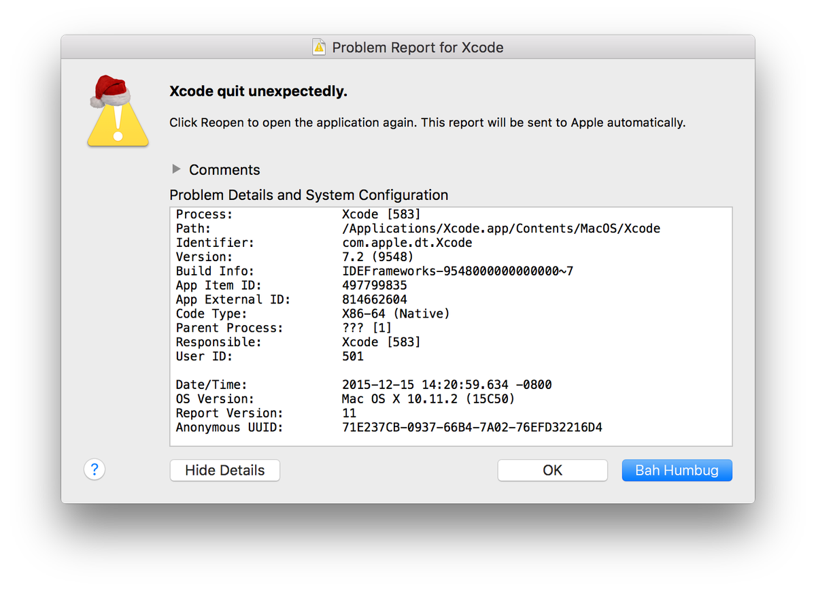Image resolution: width=816 pixels, height=591 pixels.
Task: Click the Responsible: Xcode [583] value
Action: pyautogui.click(x=381, y=342)
